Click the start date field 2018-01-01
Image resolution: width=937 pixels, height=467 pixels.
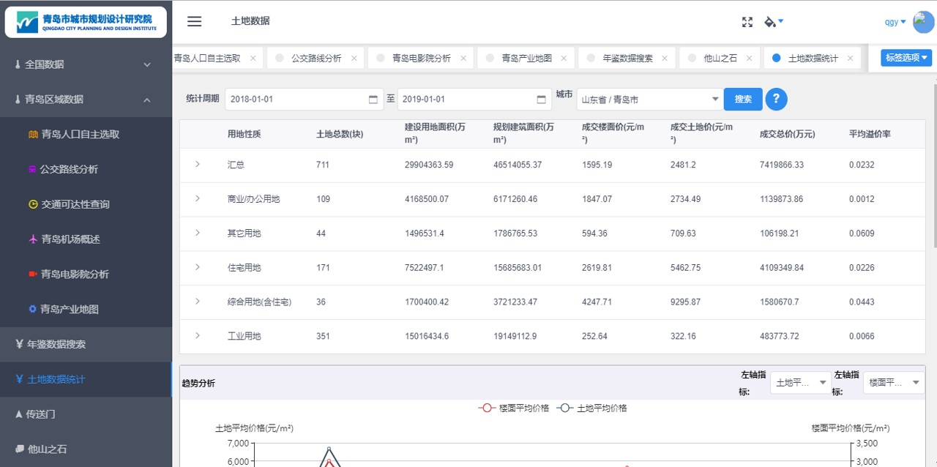[304, 100]
